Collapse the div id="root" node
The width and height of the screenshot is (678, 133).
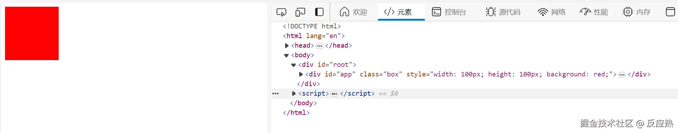(293, 65)
